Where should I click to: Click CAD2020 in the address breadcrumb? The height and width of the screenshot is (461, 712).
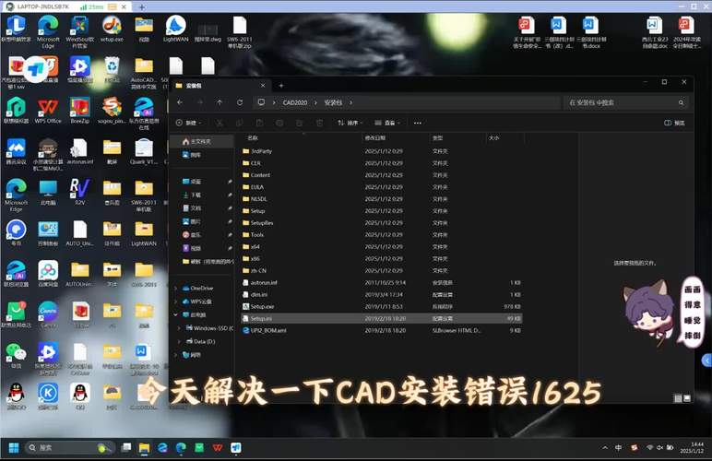[295, 102]
